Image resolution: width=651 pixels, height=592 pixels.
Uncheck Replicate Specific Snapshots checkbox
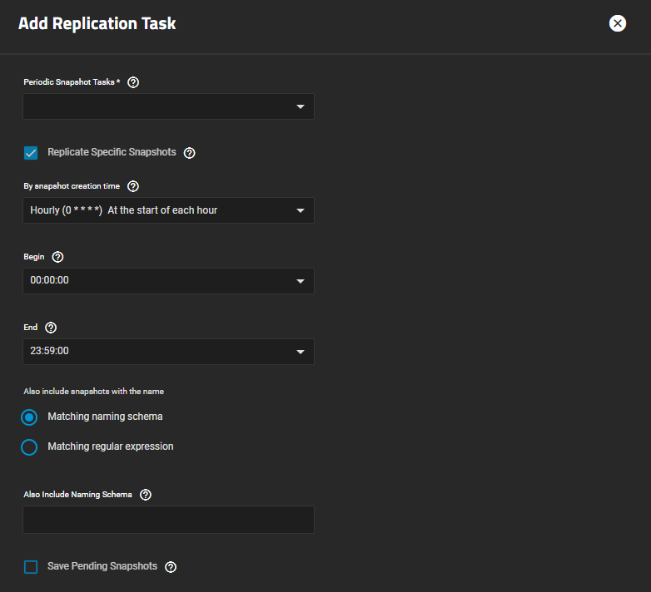[31, 153]
